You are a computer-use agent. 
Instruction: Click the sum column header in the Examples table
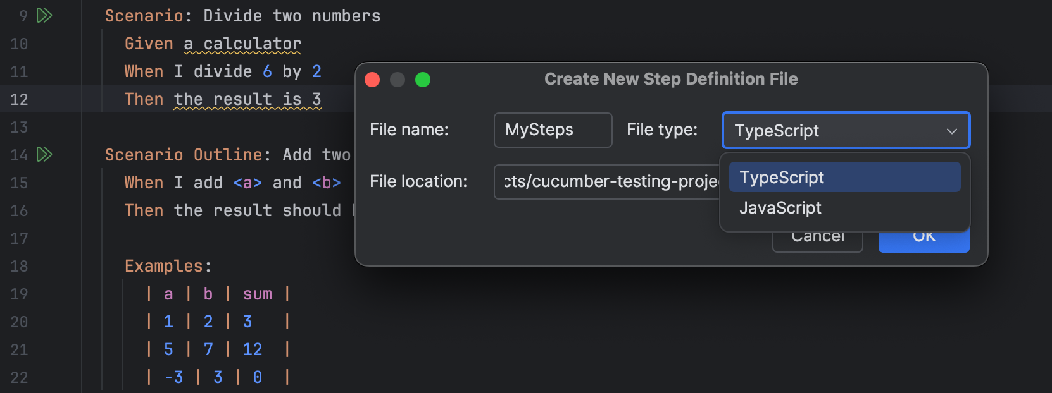coord(256,293)
